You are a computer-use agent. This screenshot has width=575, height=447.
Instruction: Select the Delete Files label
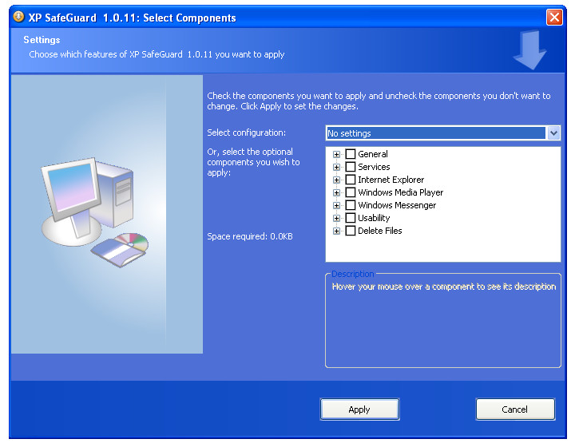pos(380,231)
